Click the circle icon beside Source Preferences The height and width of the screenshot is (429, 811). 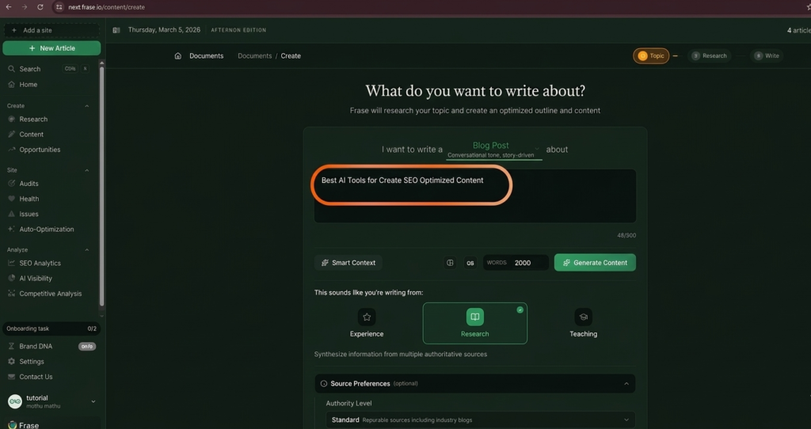click(324, 384)
